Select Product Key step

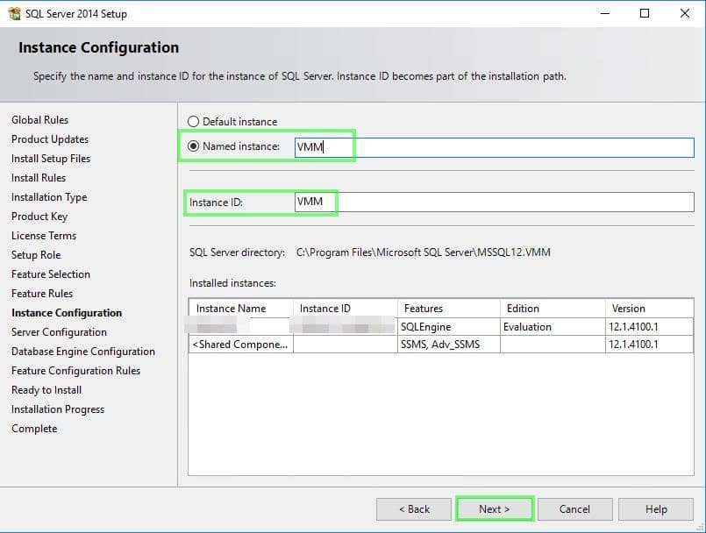[39, 217]
